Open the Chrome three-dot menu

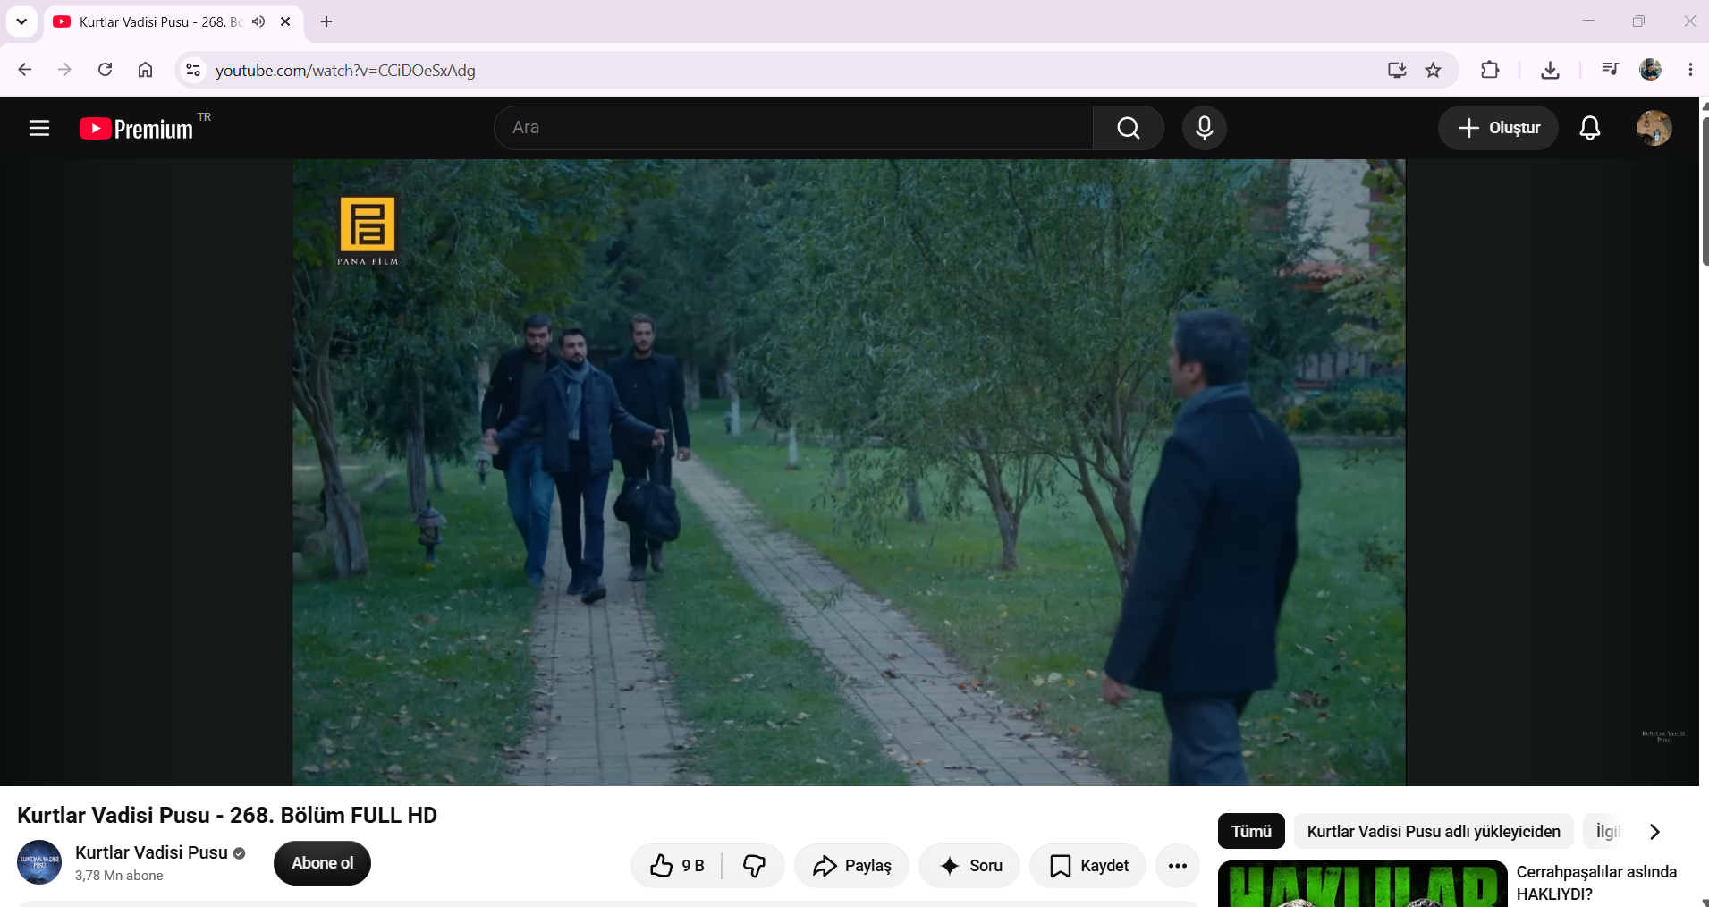pos(1690,69)
